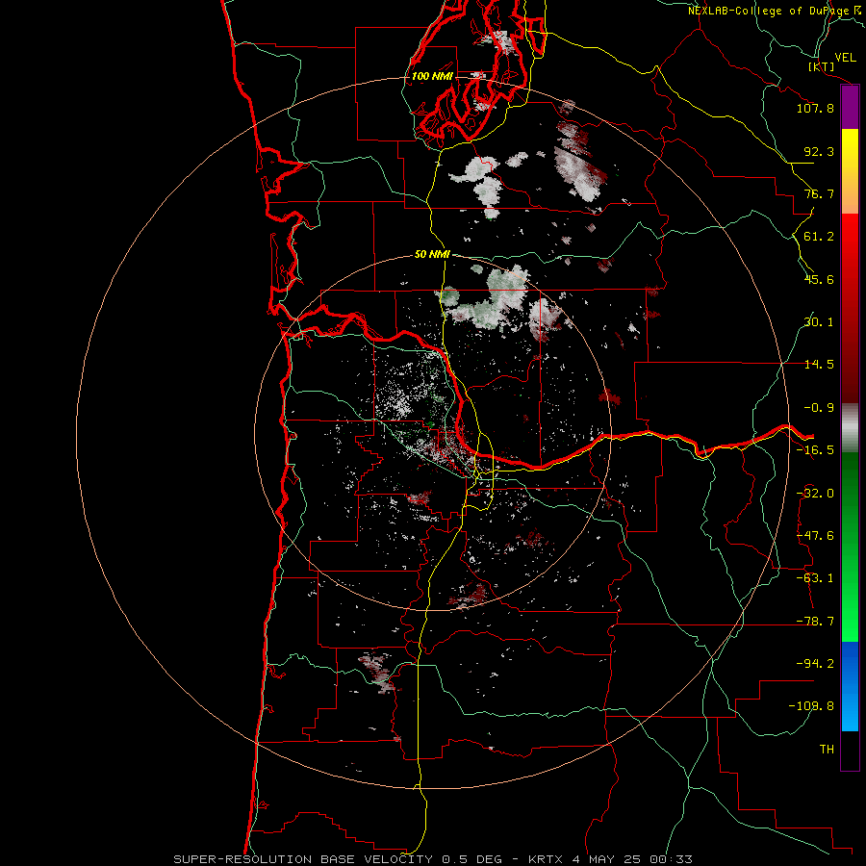This screenshot has height=866, width=866.
Task: Pick the green segment of velocity color bar
Action: 850,547
